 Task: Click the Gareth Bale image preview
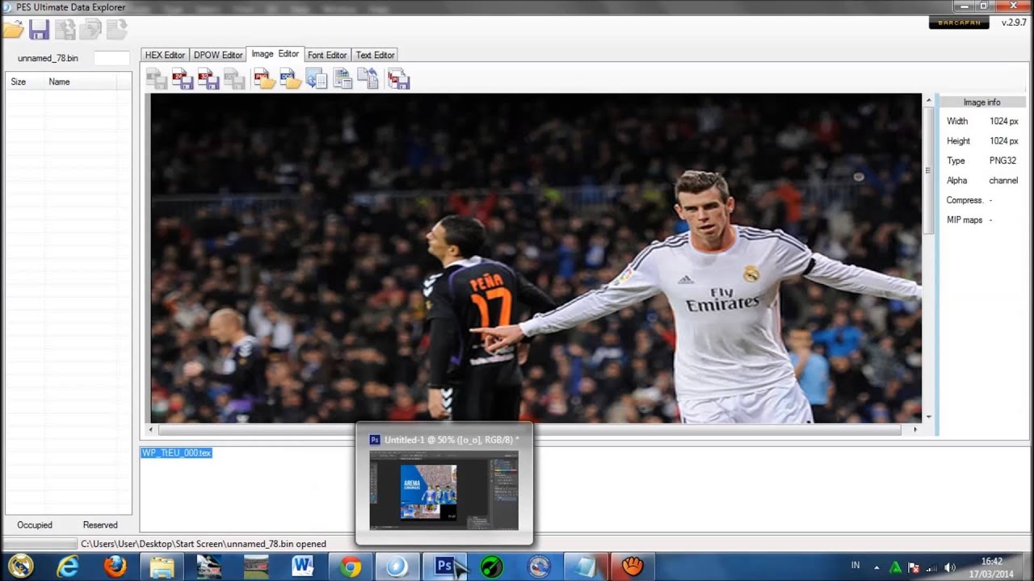coord(536,258)
